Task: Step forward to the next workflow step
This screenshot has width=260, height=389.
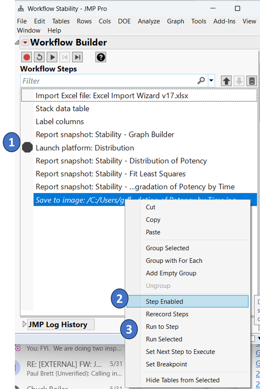Action: pyautogui.click(x=78, y=57)
